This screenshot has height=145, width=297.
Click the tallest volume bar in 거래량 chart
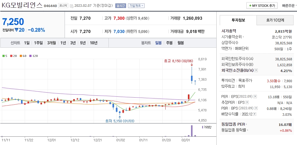coord(192,131)
